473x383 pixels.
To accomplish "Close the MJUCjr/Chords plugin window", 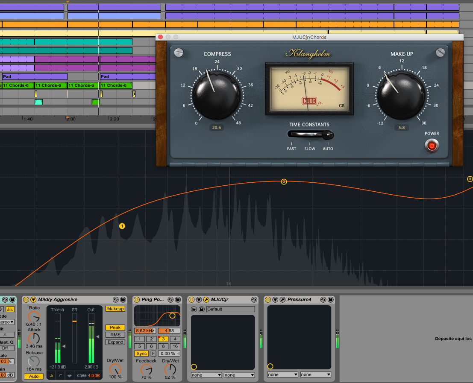I will pos(161,37).
